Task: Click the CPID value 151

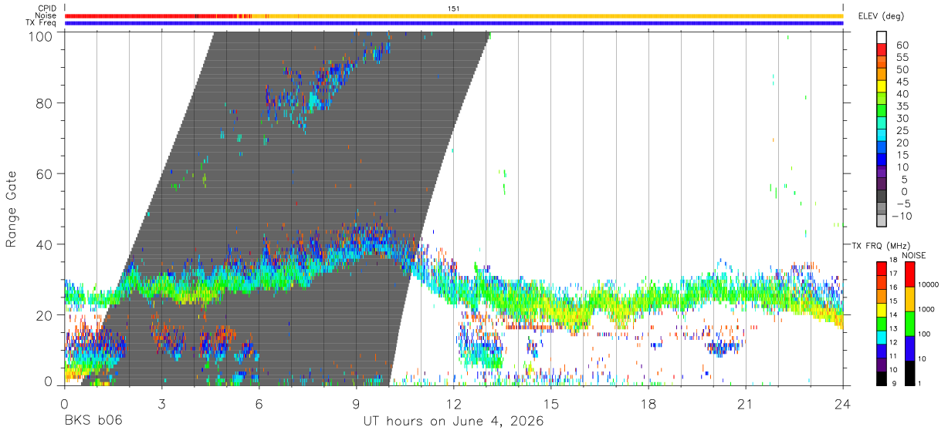Action: click(x=454, y=8)
